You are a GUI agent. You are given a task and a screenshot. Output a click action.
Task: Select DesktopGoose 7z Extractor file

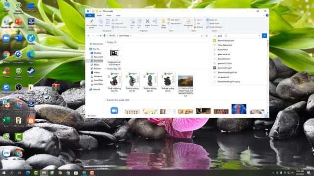[114, 56]
